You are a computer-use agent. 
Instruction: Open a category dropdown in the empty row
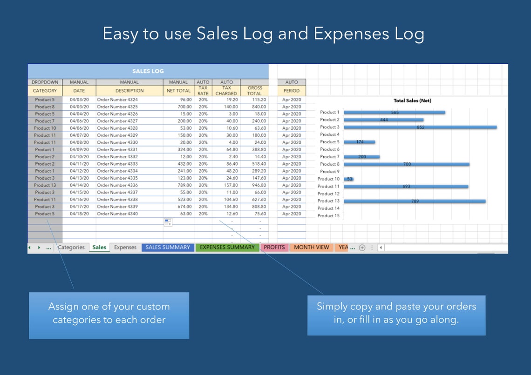(44, 220)
